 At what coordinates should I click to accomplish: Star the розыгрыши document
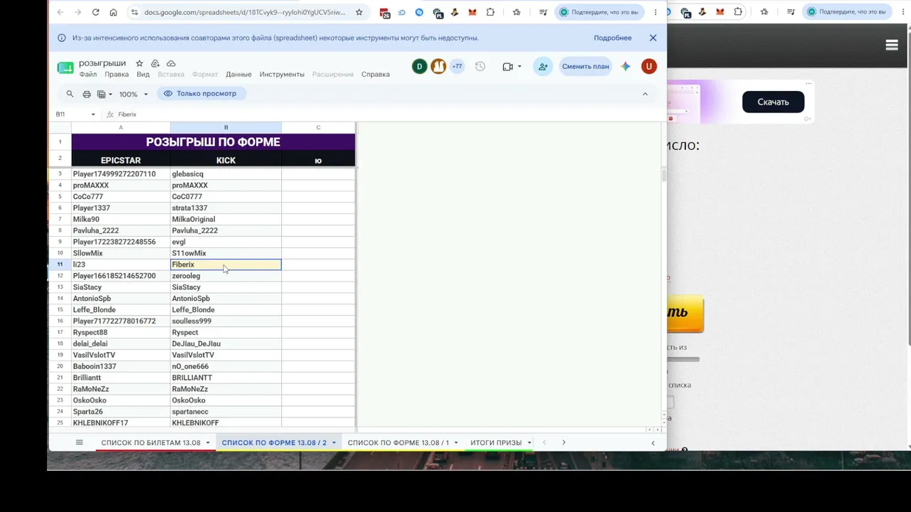coord(139,63)
